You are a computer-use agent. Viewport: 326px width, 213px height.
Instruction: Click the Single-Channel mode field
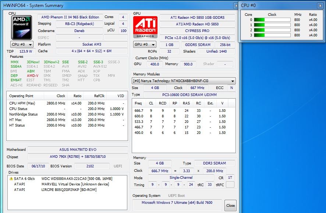[x=181, y=177]
